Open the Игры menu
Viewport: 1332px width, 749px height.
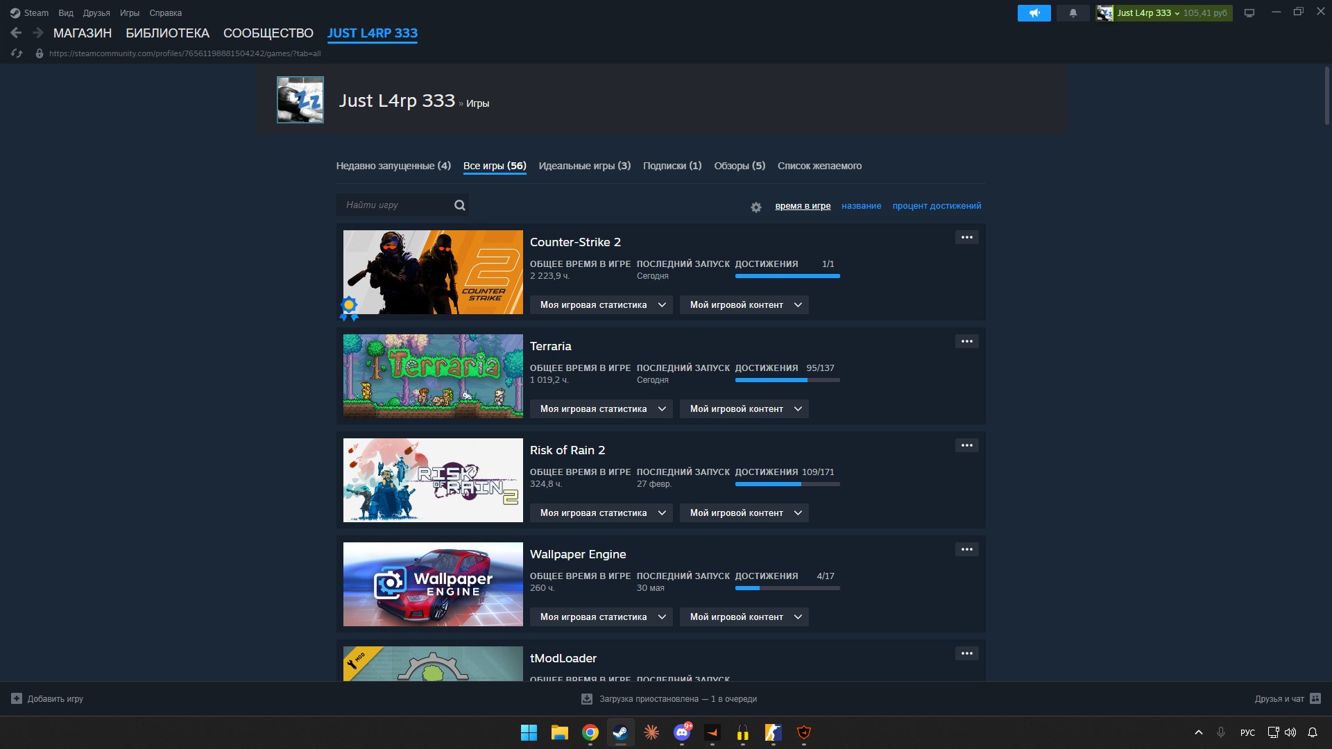(x=130, y=13)
